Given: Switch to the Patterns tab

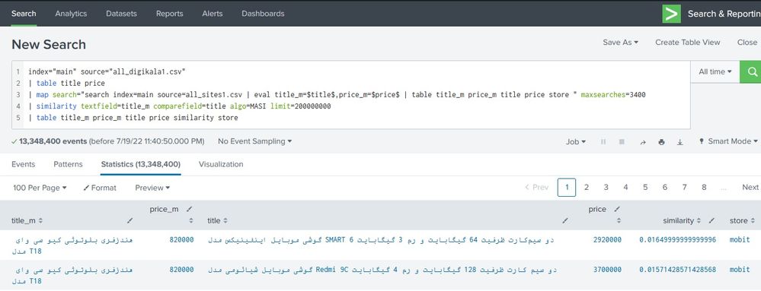Looking at the screenshot, I should coord(68,165).
